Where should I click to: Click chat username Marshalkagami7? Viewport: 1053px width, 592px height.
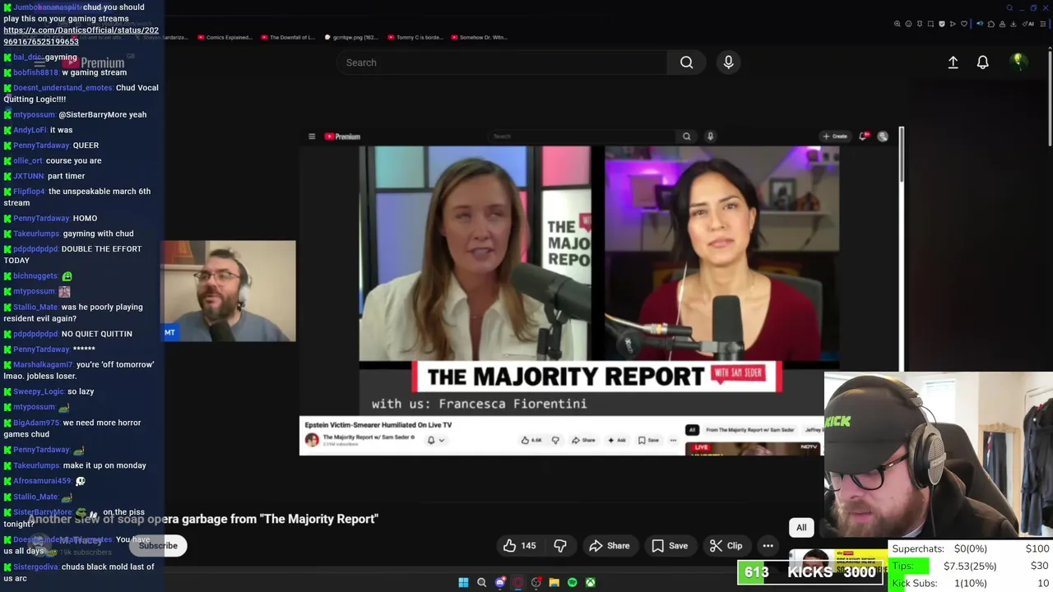[43, 364]
